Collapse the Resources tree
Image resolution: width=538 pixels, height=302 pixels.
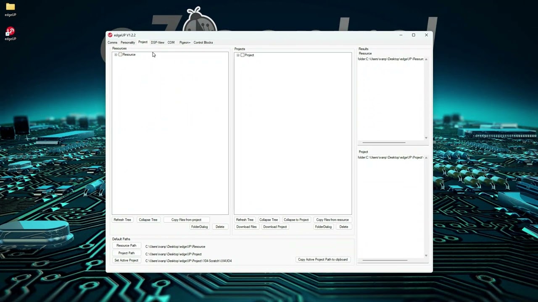pyautogui.click(x=148, y=220)
